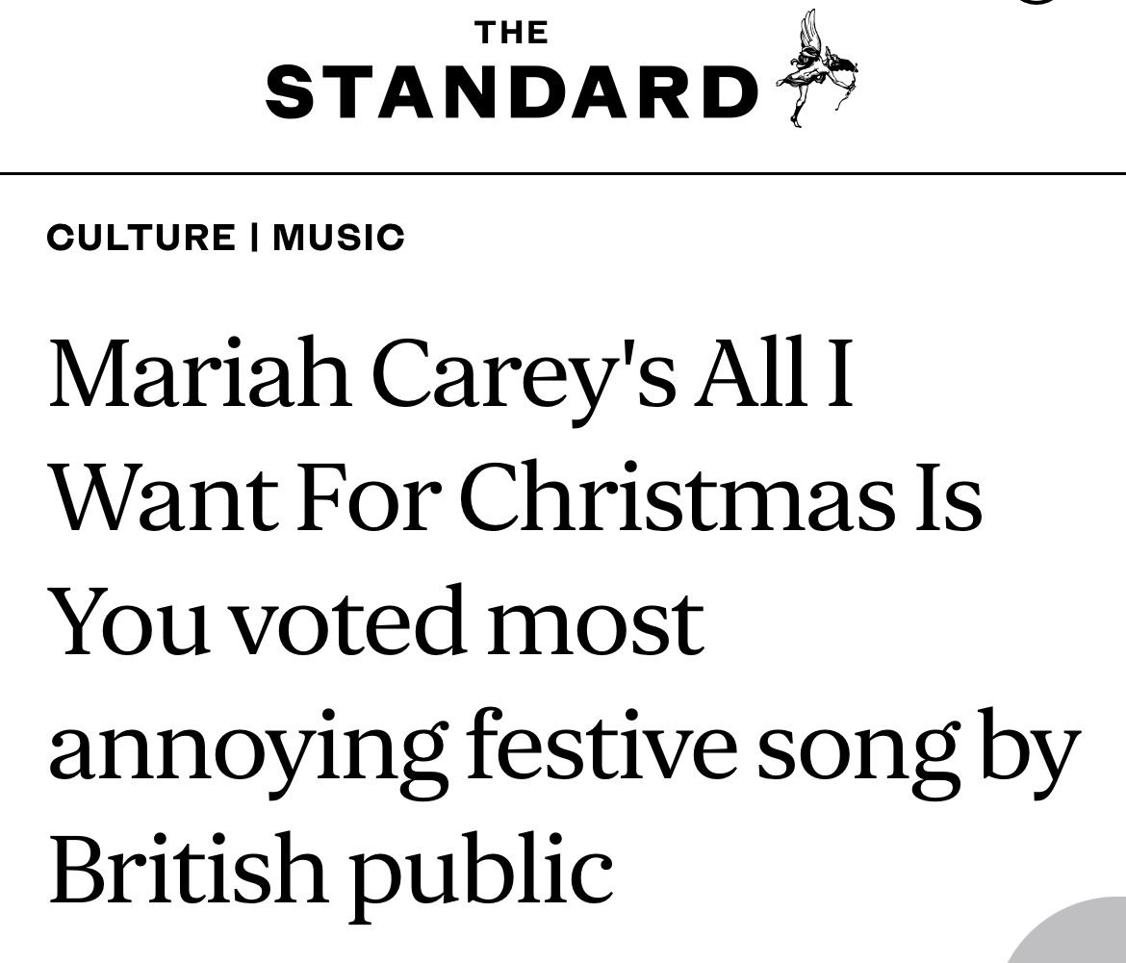1126x963 pixels.
Task: Click the "You voted most" headline line
Action: click(375, 621)
